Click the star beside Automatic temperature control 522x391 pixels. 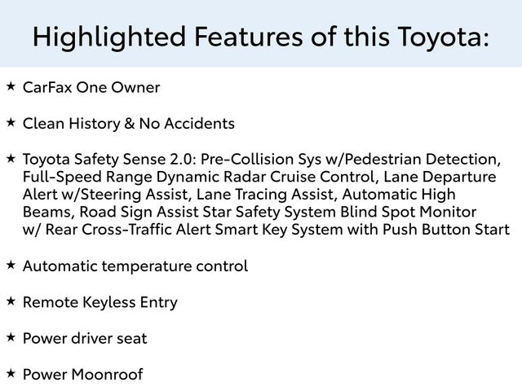point(11,265)
